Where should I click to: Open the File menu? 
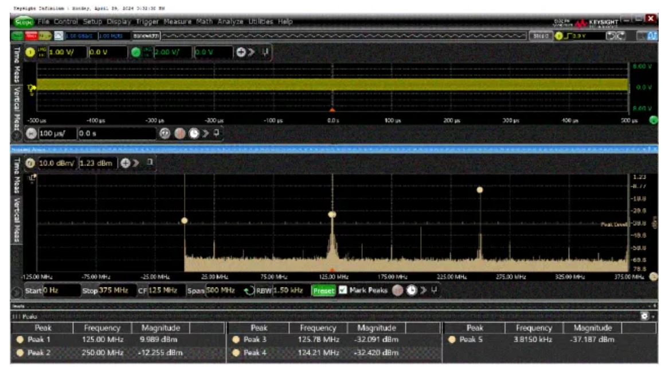43,21
